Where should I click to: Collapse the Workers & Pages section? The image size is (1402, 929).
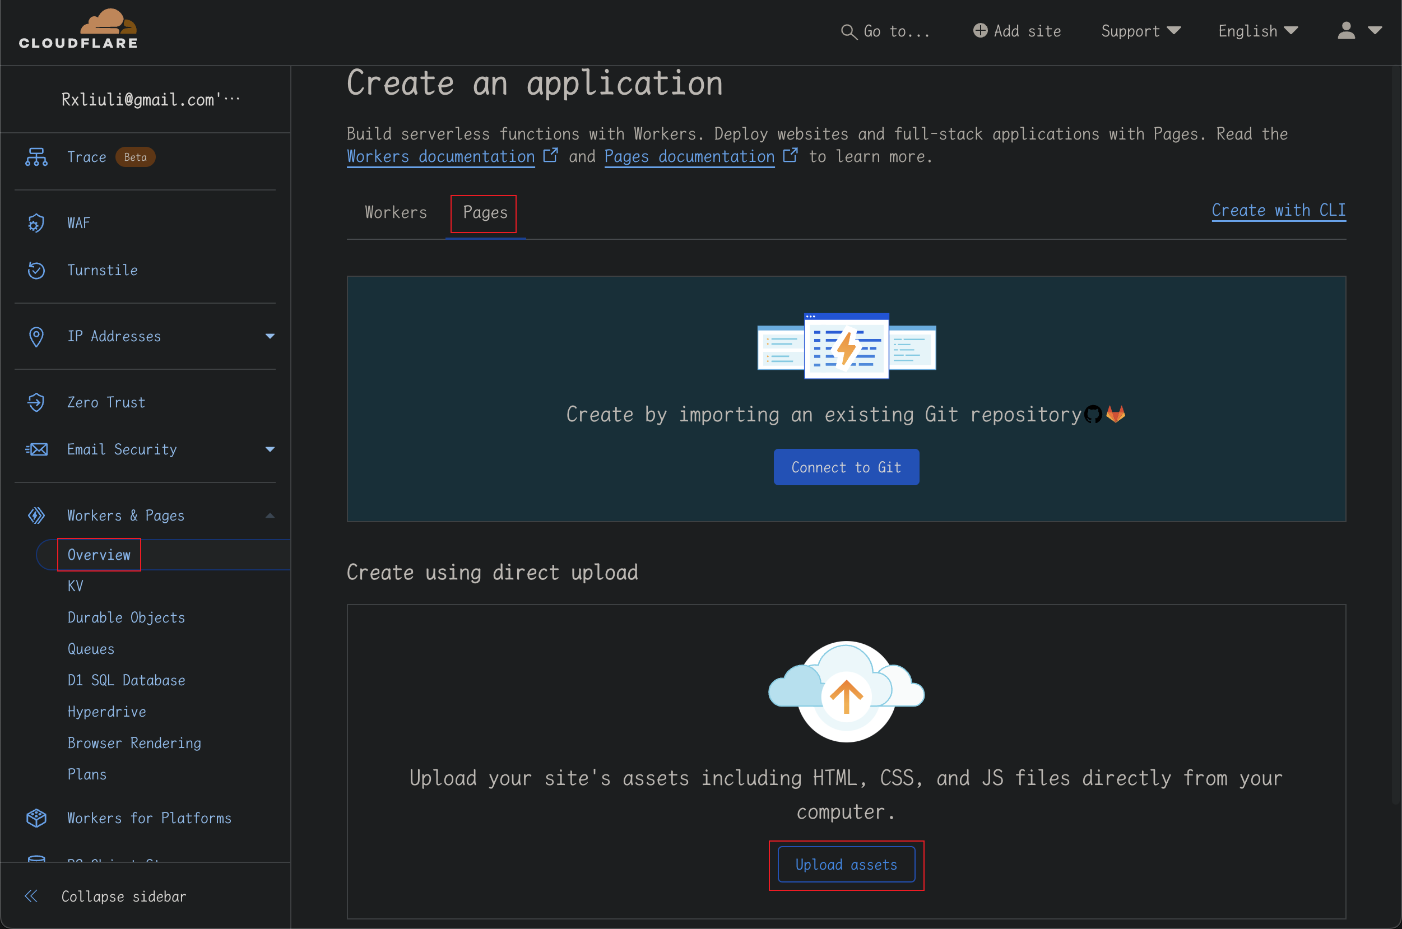click(x=270, y=515)
